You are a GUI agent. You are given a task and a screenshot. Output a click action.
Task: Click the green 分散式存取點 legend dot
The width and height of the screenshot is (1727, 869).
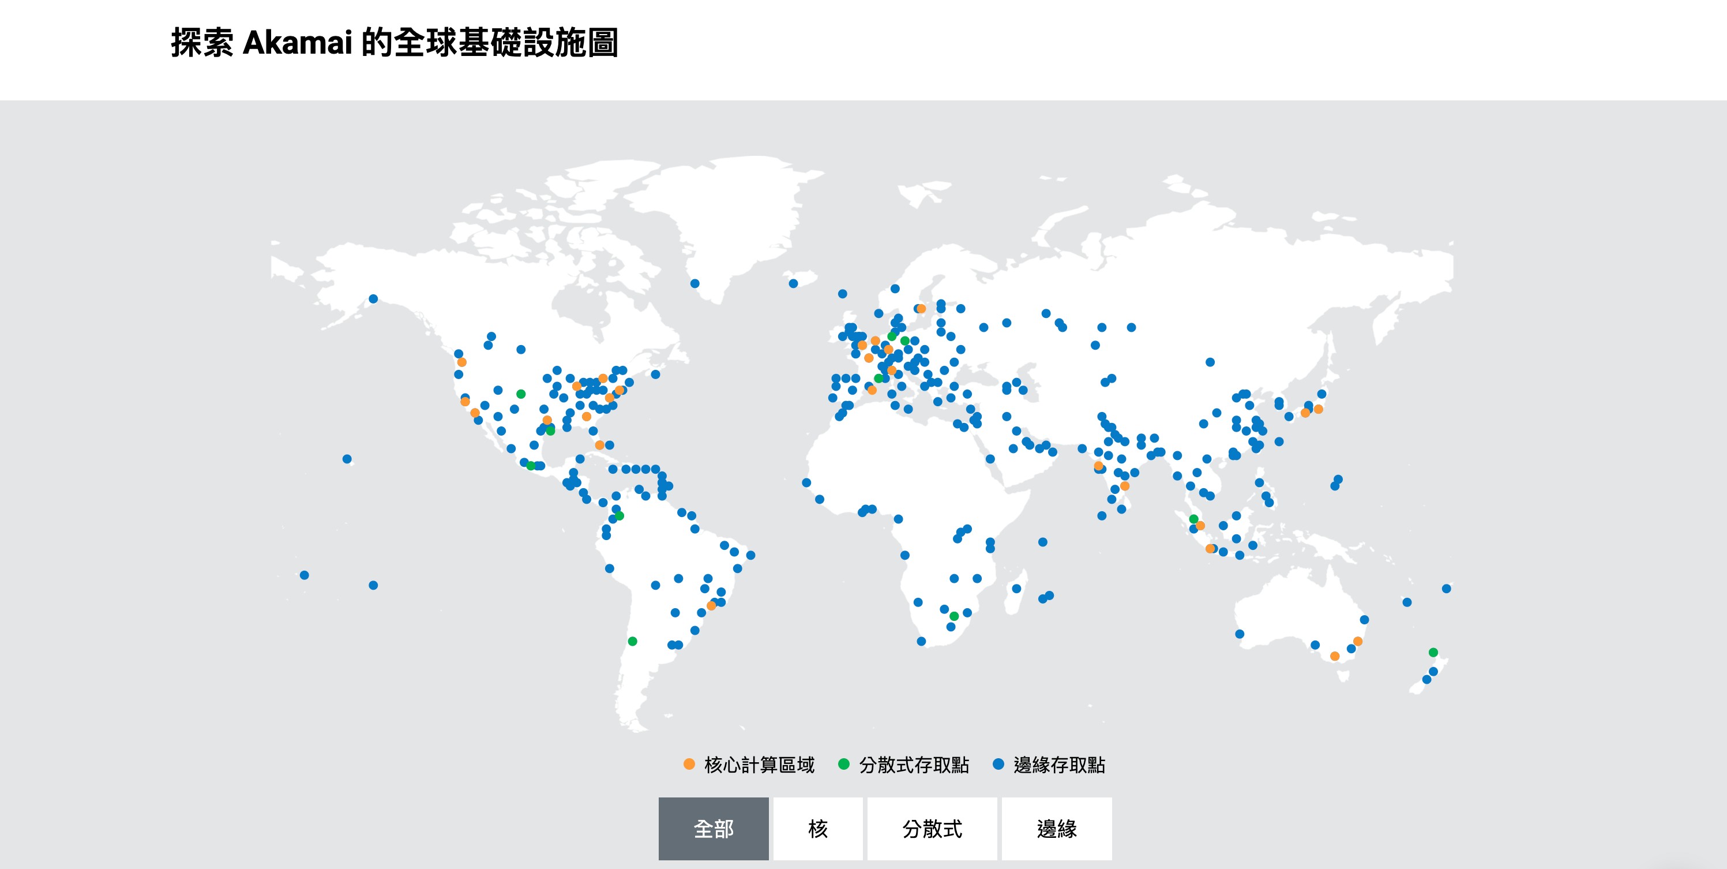tap(844, 764)
